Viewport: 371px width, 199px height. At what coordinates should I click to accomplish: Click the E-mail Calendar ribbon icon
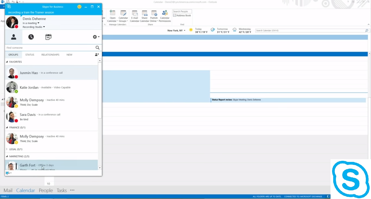[x=135, y=14]
